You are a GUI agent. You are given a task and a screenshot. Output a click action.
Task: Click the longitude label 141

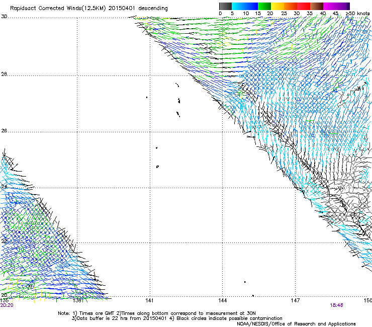tap(149, 300)
